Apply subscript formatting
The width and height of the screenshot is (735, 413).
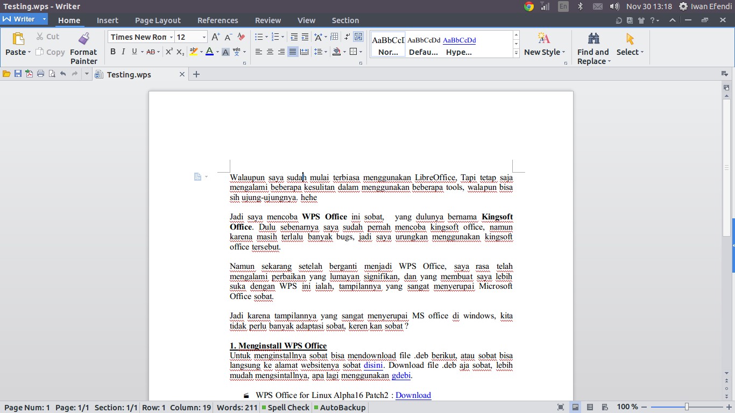180,52
